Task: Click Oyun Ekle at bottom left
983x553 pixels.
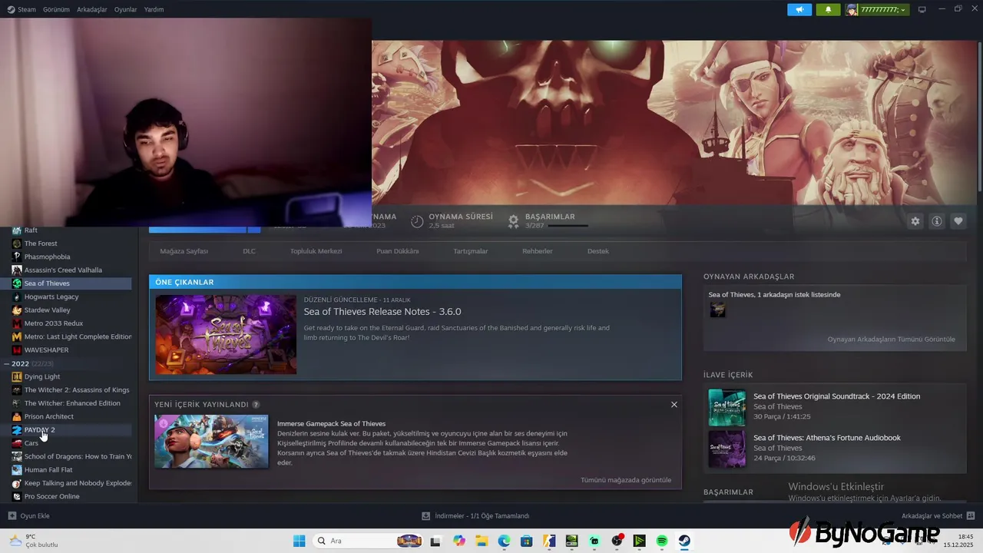Action: (x=28, y=516)
